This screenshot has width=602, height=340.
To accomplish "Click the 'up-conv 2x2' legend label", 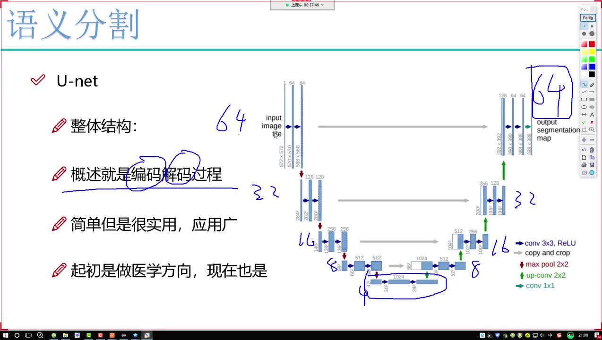I will click(545, 275).
